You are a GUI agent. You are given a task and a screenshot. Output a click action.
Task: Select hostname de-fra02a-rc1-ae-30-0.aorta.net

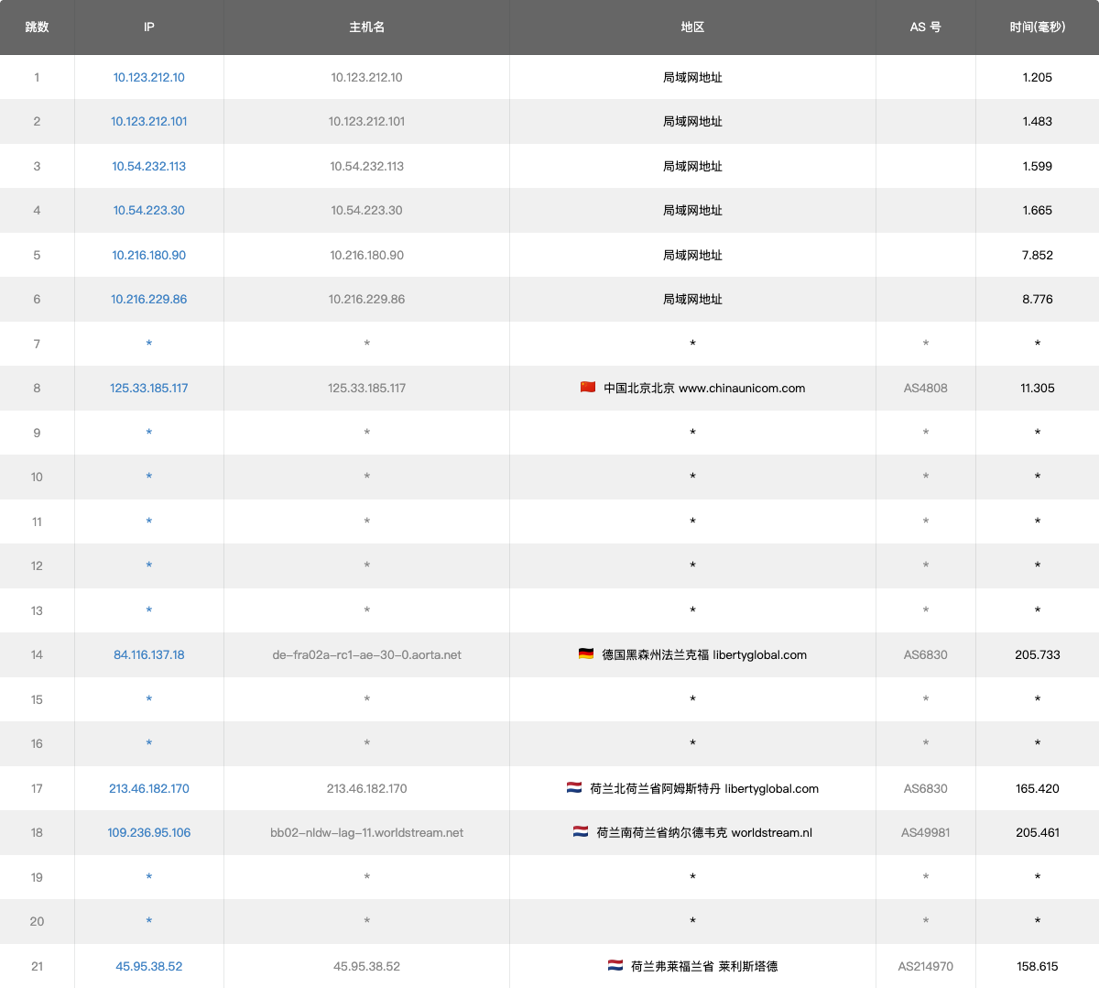(x=366, y=654)
